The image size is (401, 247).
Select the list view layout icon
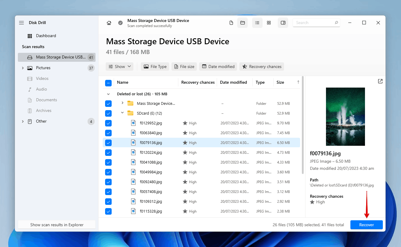(257, 23)
